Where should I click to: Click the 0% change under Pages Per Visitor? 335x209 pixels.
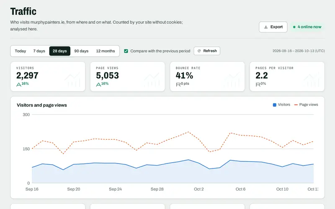pos(263,84)
